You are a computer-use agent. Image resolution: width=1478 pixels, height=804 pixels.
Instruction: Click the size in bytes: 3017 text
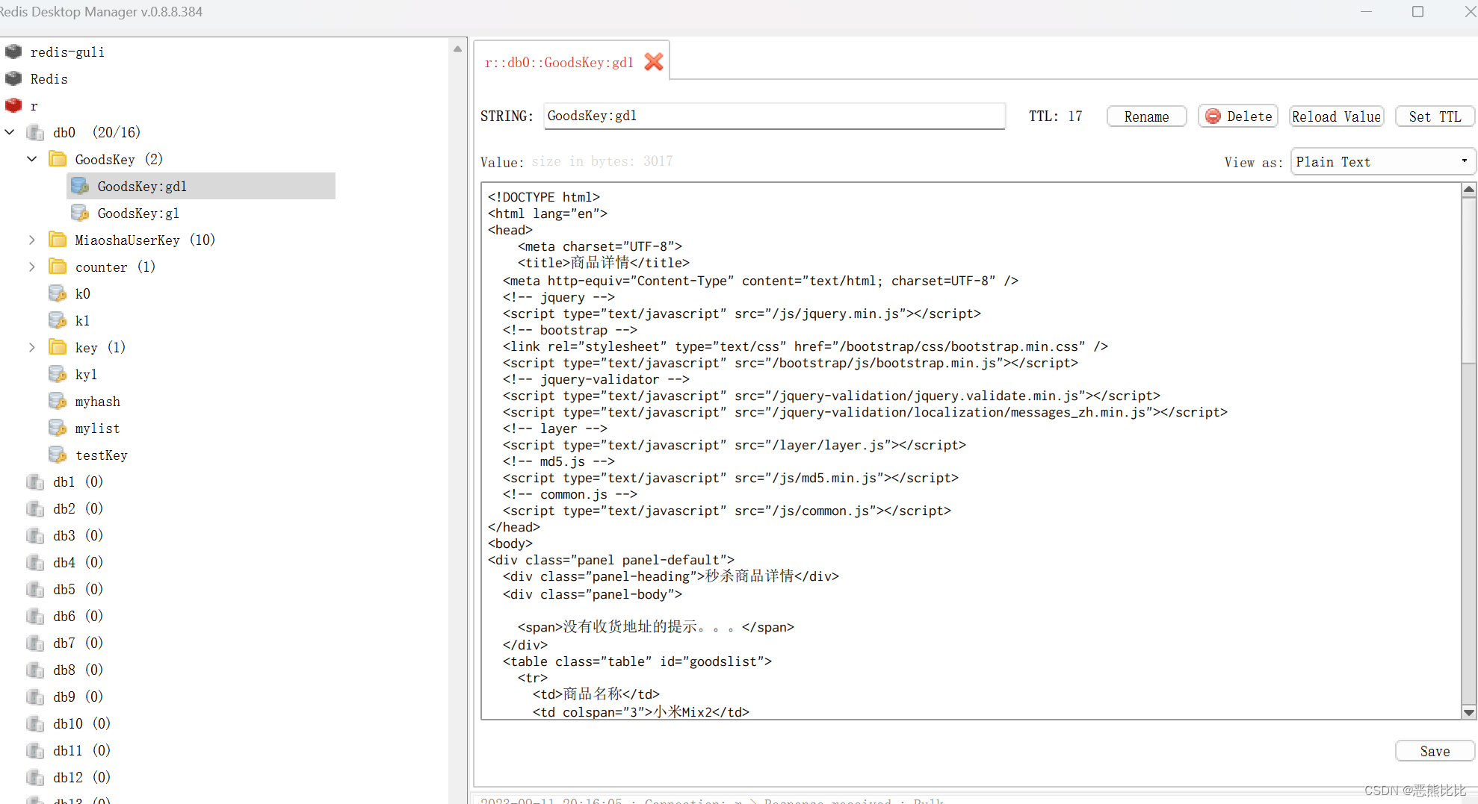(x=602, y=161)
